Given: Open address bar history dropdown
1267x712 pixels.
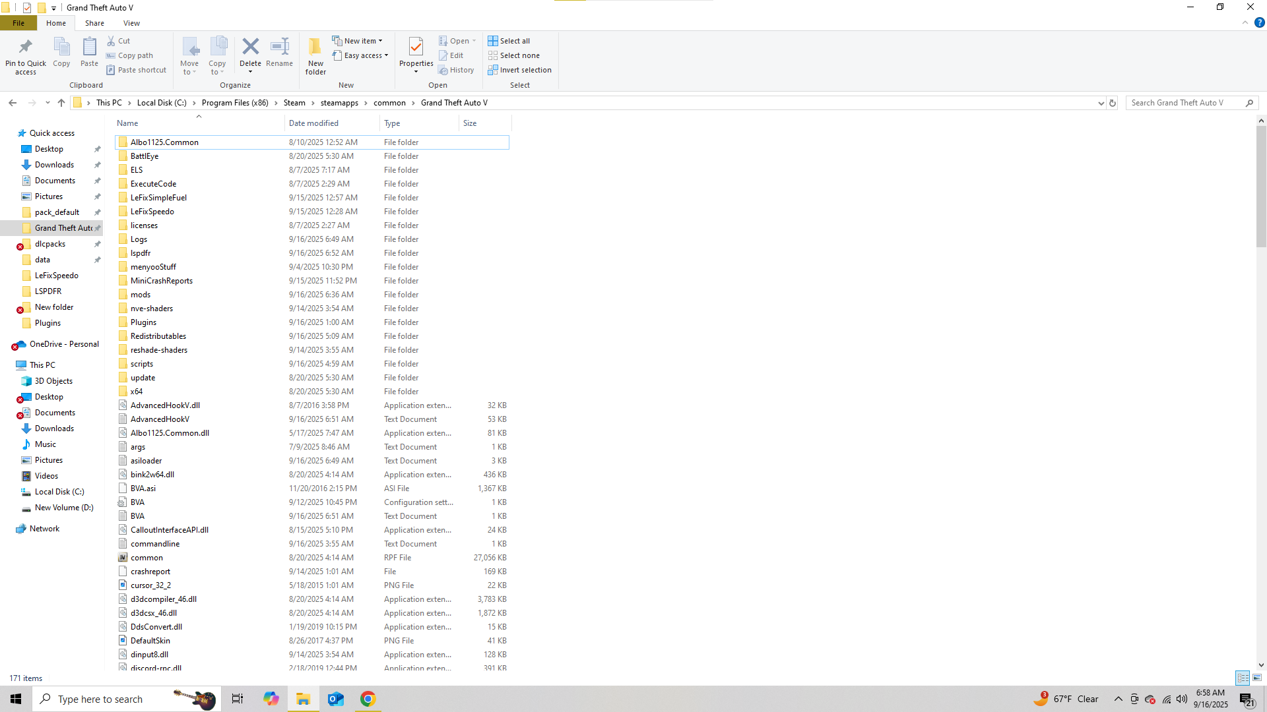Looking at the screenshot, I should (1101, 103).
